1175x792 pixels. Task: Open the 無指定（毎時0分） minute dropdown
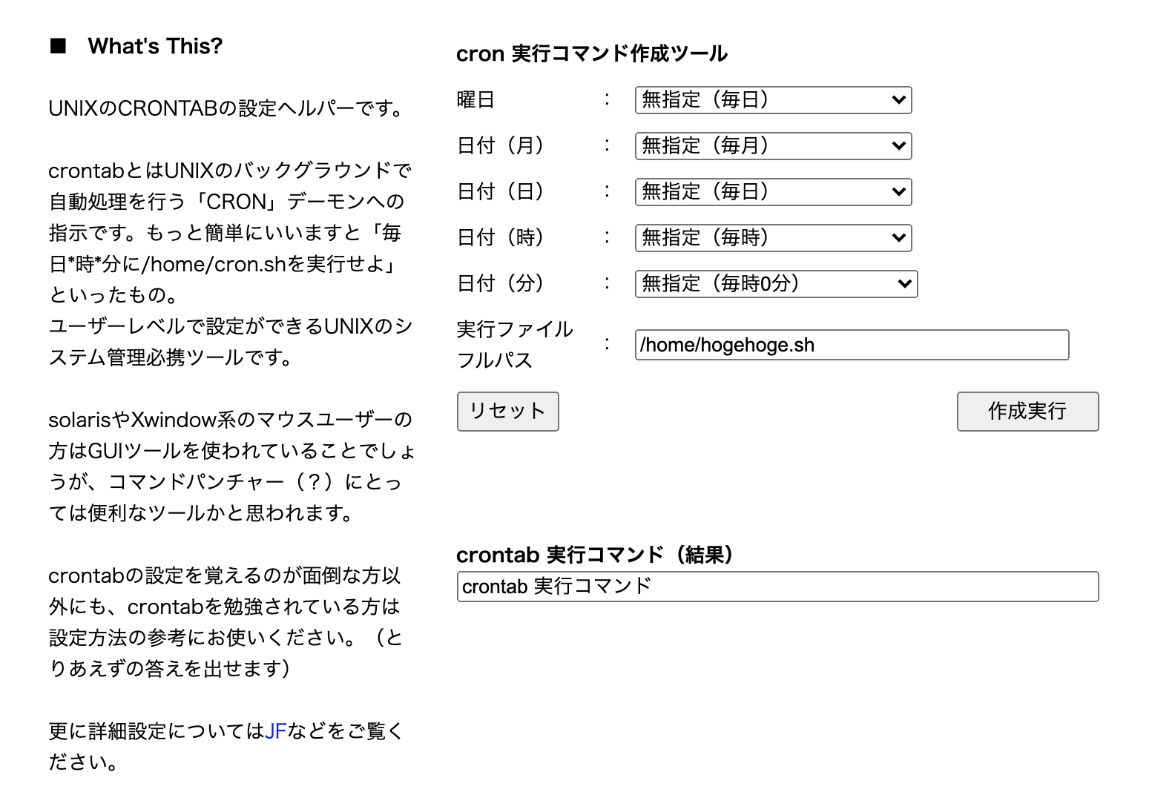click(x=775, y=284)
